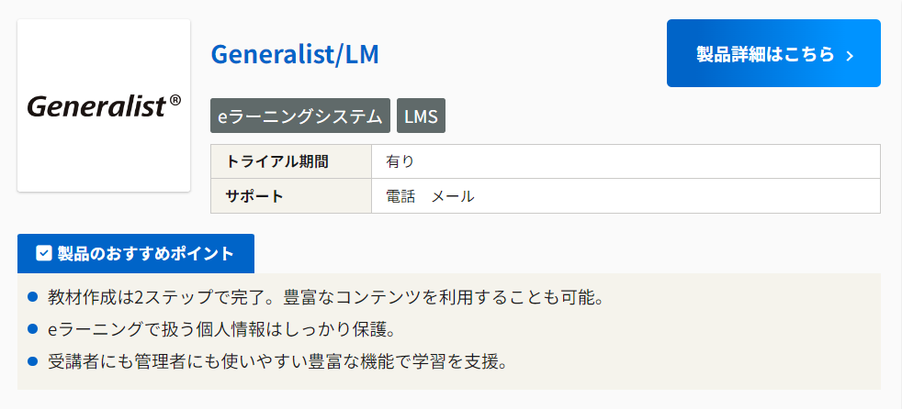Click the bullet dot before 受講者にも管理者にも
Screen dimensions: 902x409
point(33,359)
